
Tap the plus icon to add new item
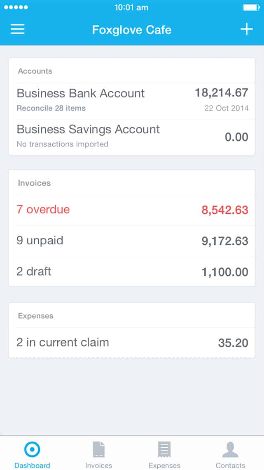coord(246,29)
